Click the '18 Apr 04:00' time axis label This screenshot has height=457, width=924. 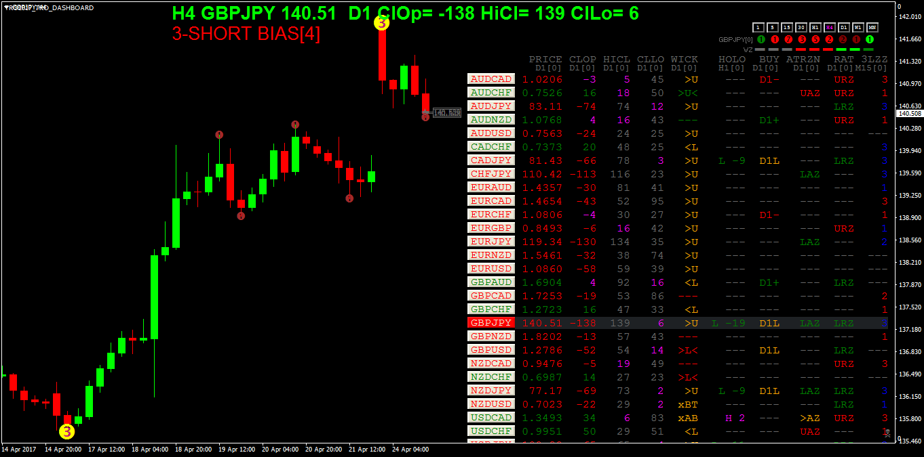(x=149, y=449)
